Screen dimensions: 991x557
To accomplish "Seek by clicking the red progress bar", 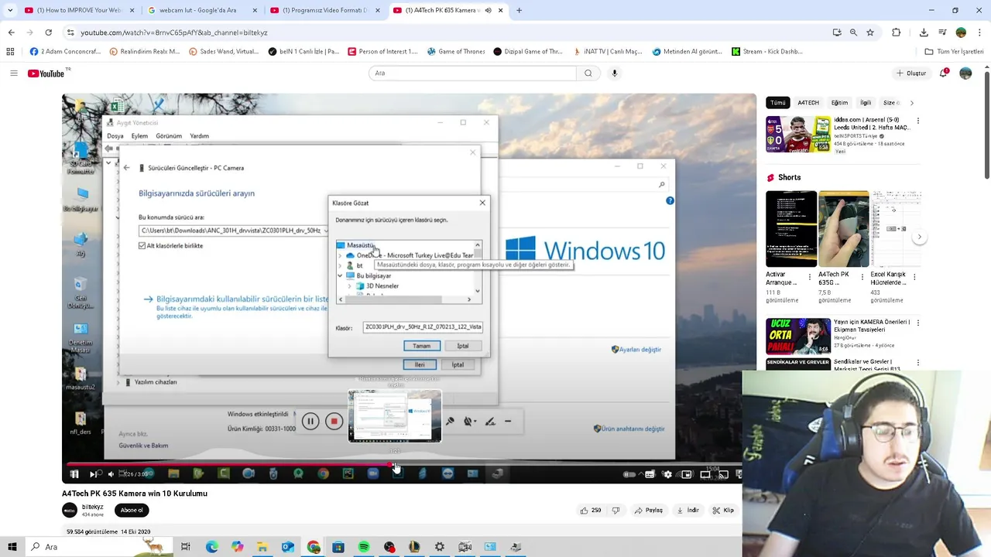I will point(228,465).
